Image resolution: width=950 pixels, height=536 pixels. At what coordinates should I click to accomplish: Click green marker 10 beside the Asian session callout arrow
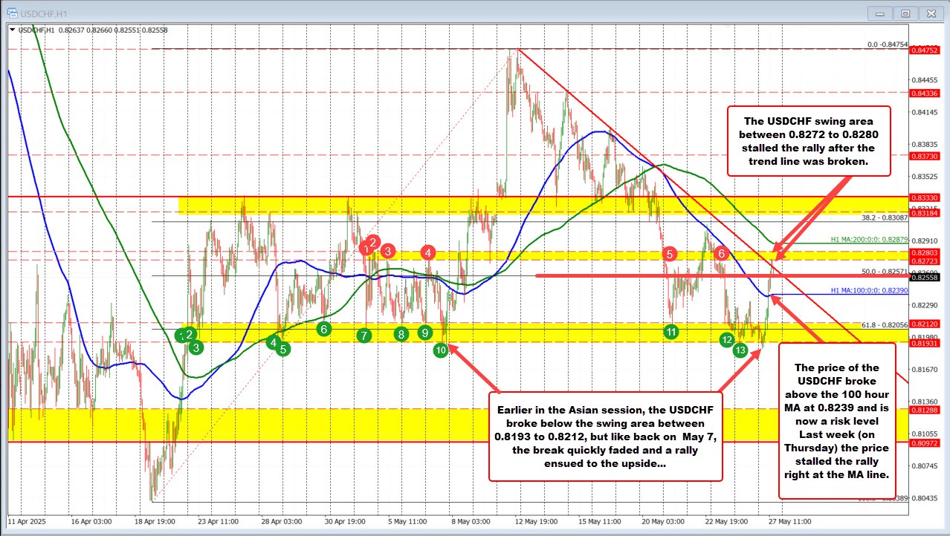tap(442, 350)
